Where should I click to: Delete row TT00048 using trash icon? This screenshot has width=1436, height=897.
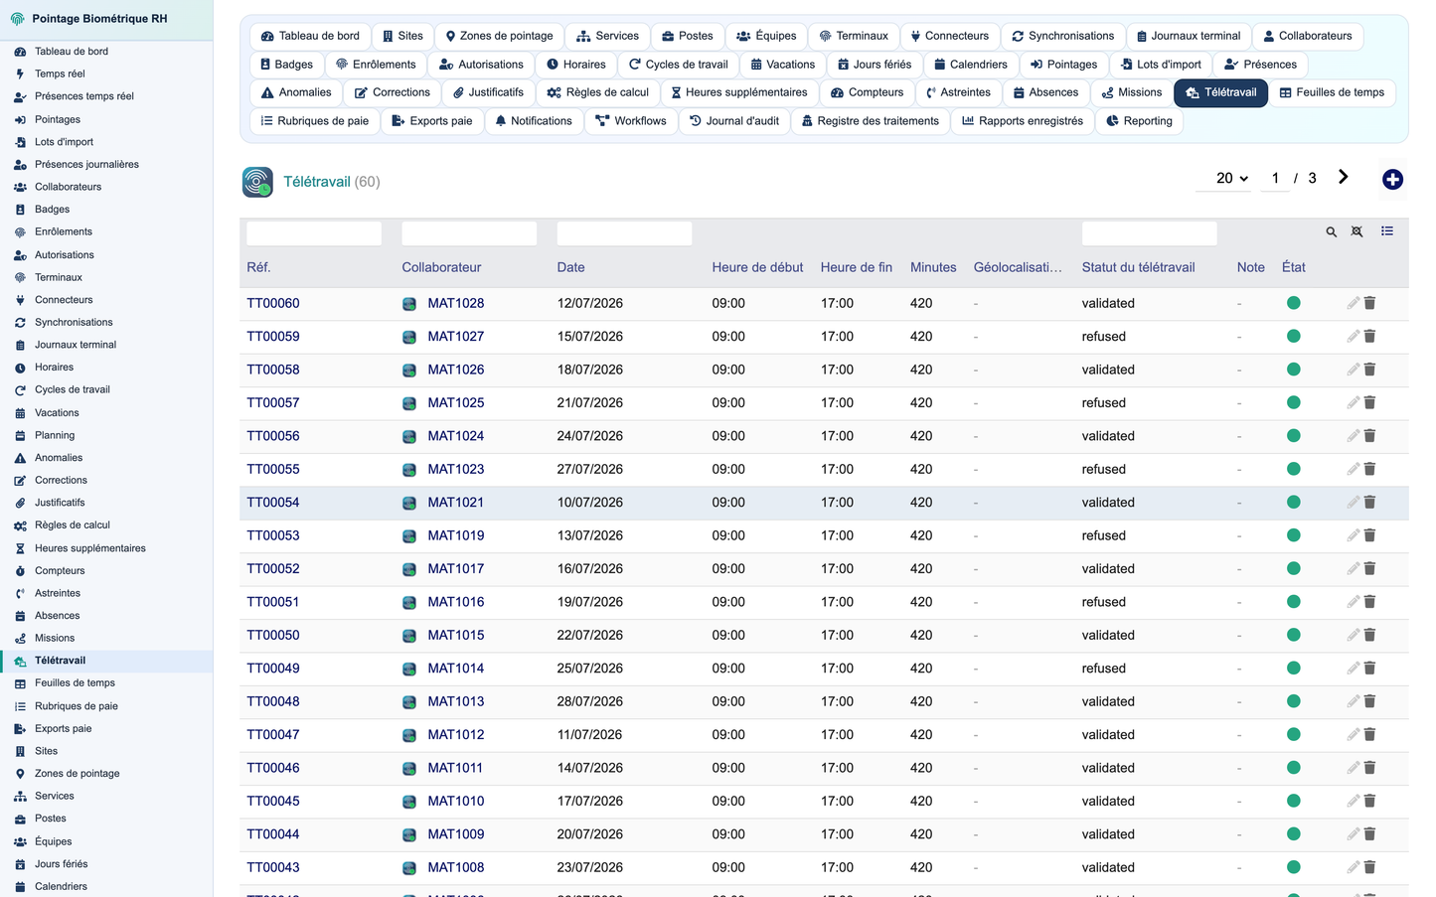point(1369,701)
